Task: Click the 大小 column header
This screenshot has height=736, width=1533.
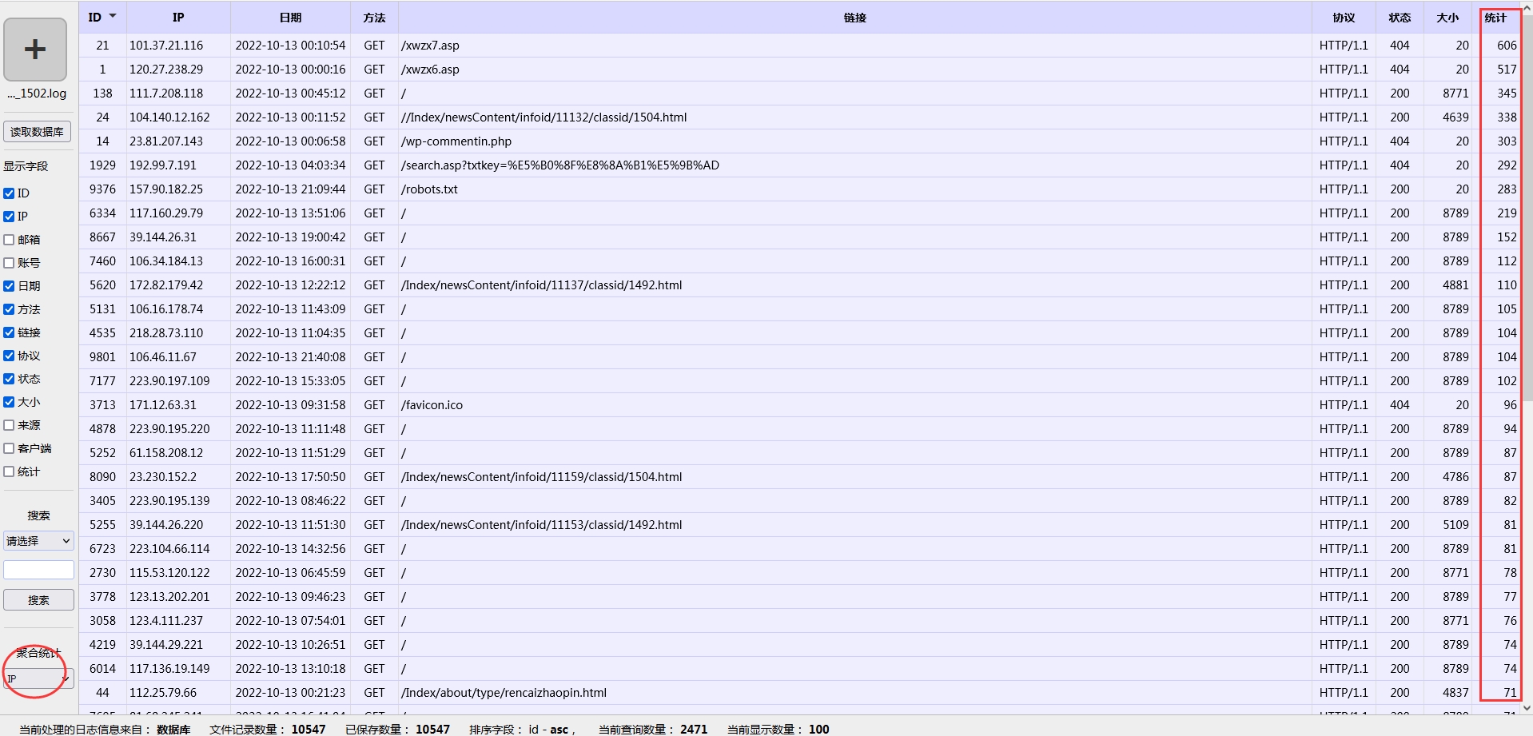Action: 1447,17
